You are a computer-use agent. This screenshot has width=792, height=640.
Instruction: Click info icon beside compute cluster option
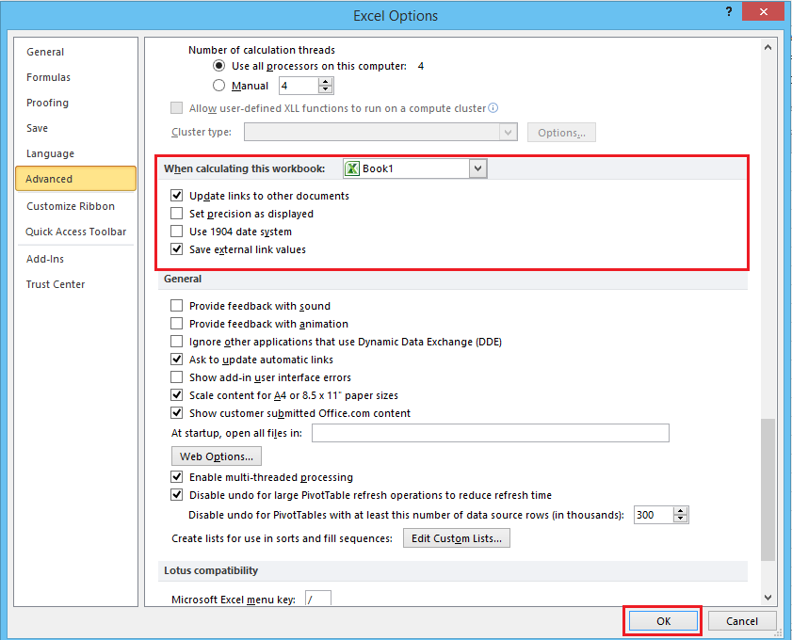pos(493,107)
